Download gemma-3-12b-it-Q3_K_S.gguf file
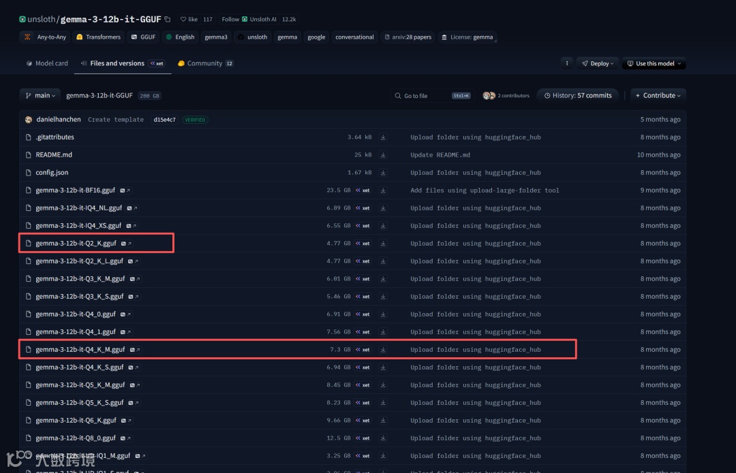This screenshot has width=736, height=473. coord(383,297)
